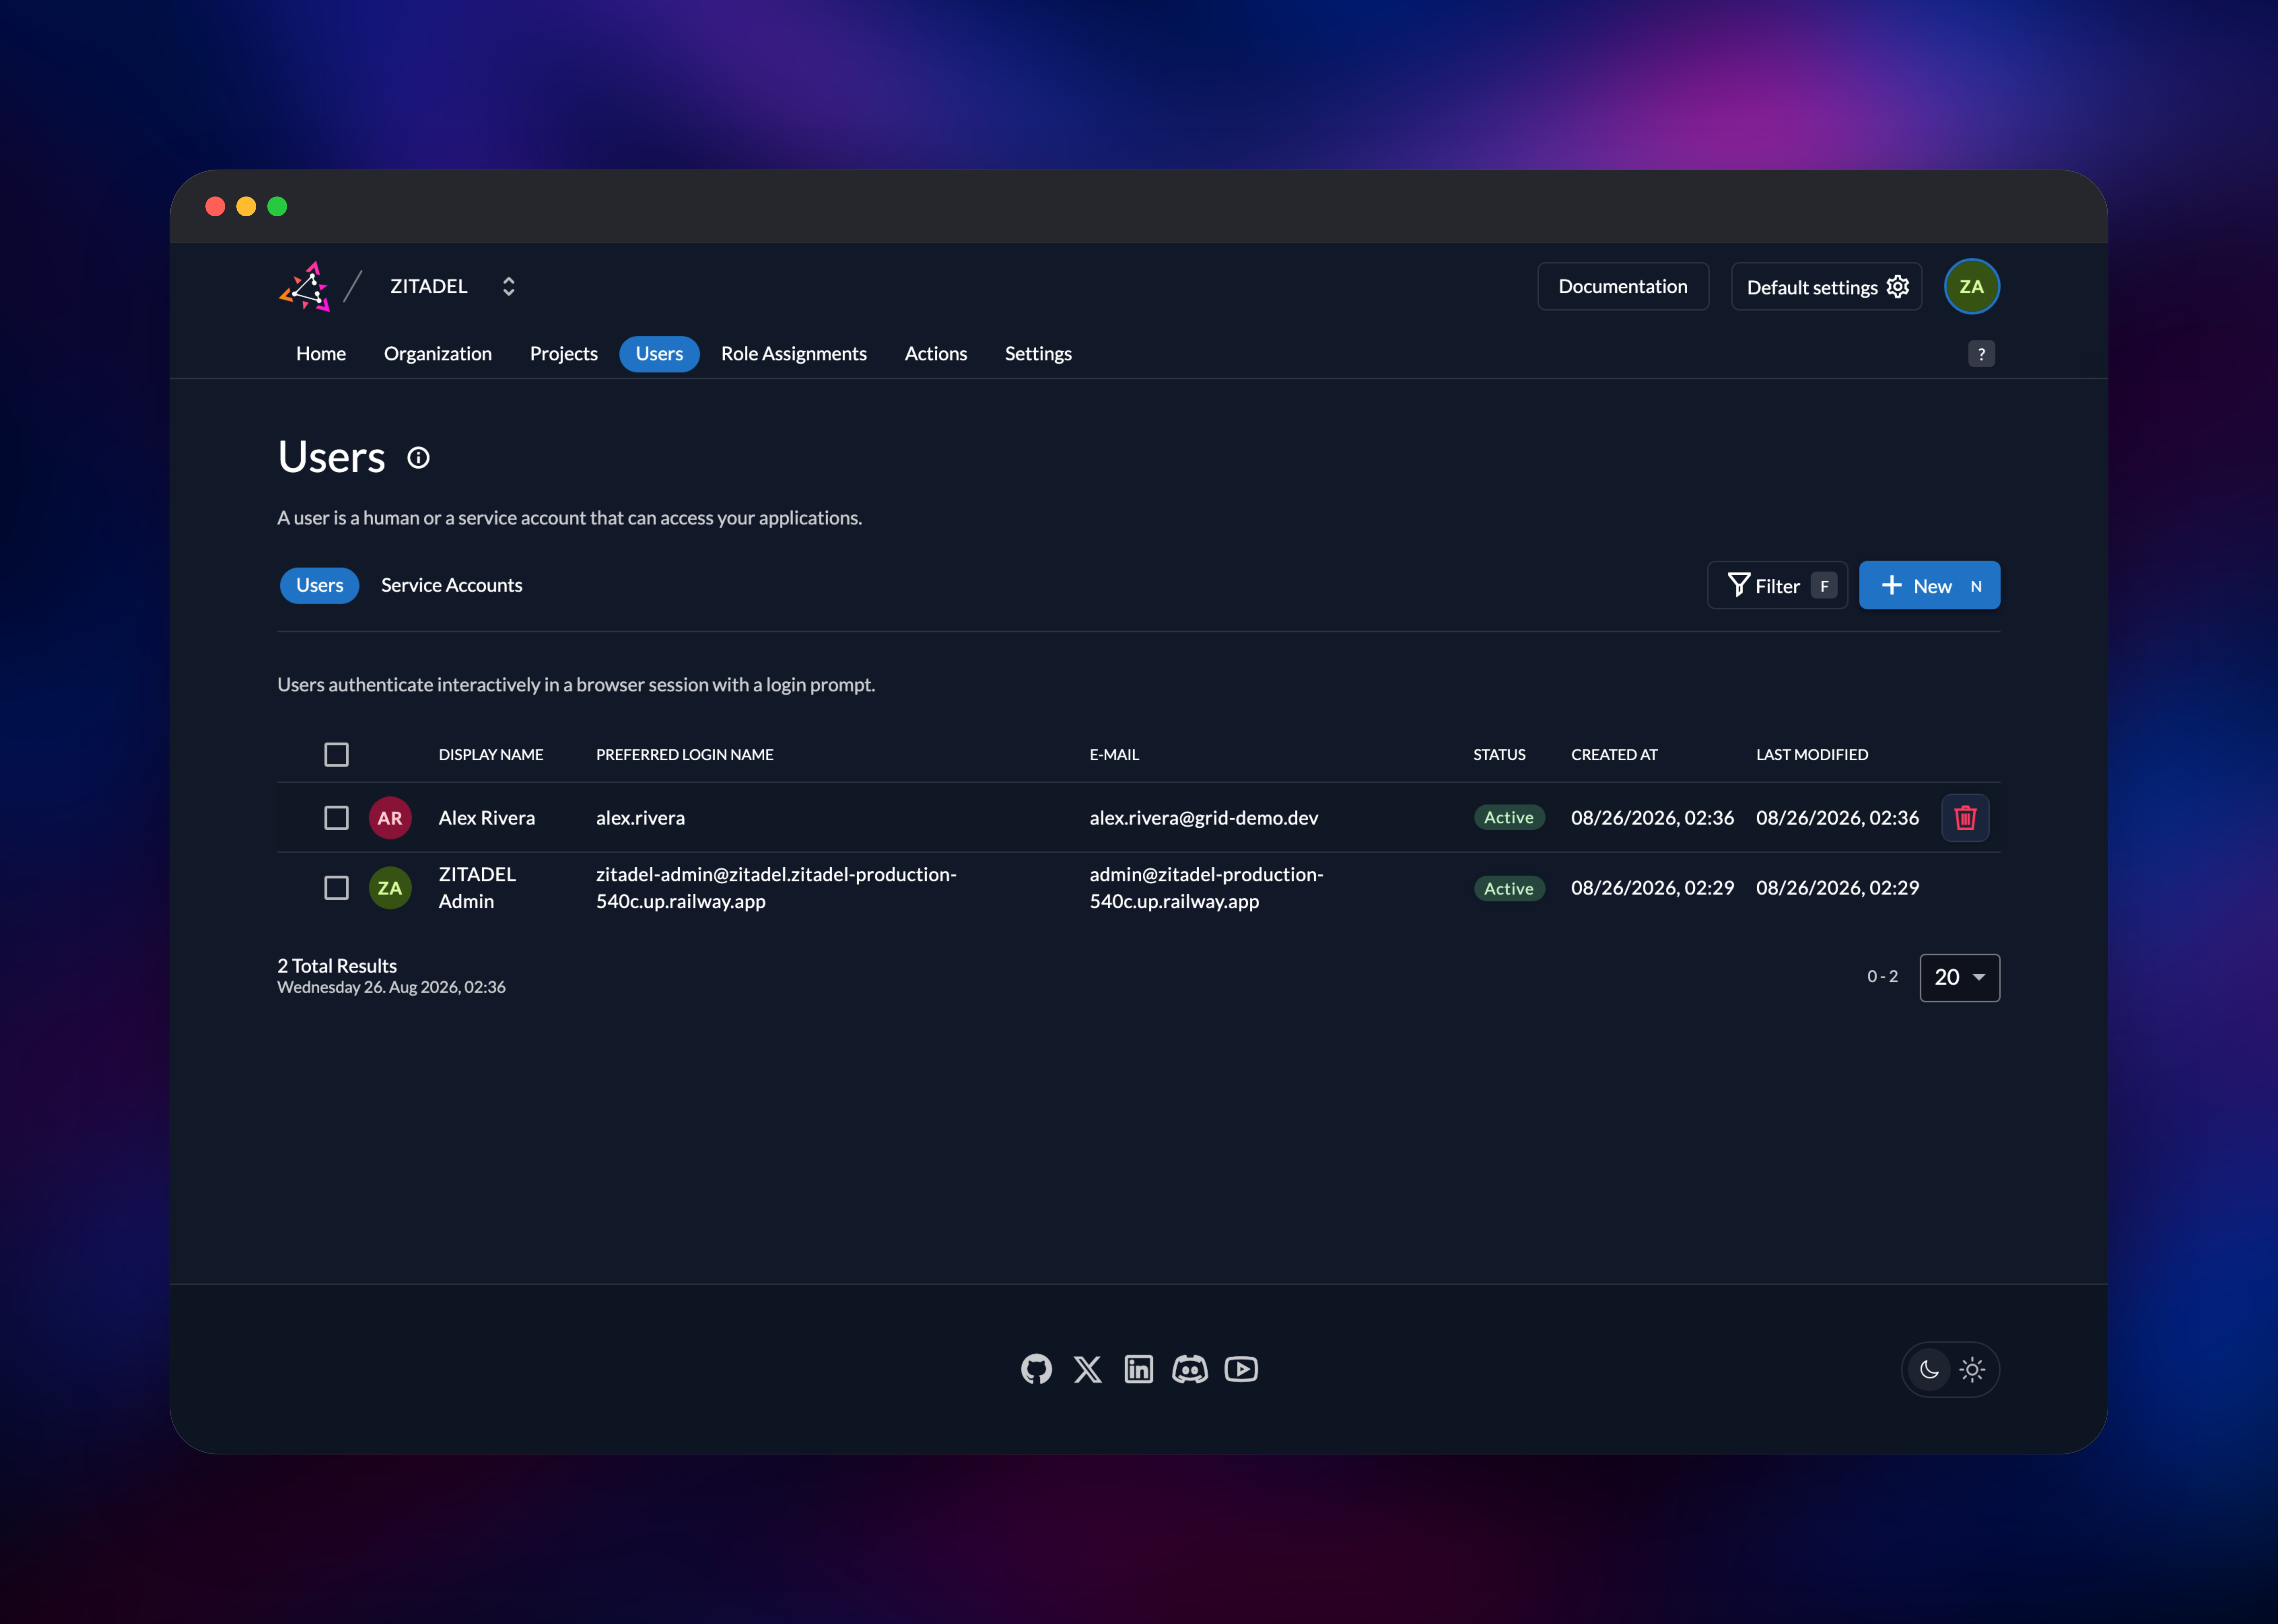Open Role Assignments tab
This screenshot has width=2278, height=1624.
794,354
